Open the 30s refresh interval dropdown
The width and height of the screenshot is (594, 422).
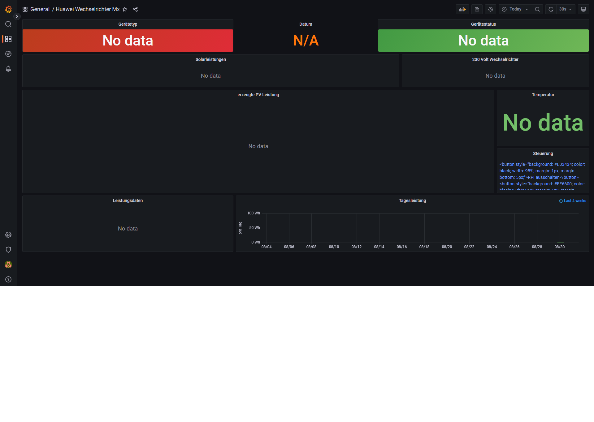tap(566, 9)
